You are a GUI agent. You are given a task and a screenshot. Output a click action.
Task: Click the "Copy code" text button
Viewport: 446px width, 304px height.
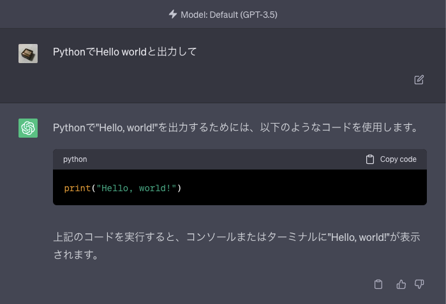(398, 159)
